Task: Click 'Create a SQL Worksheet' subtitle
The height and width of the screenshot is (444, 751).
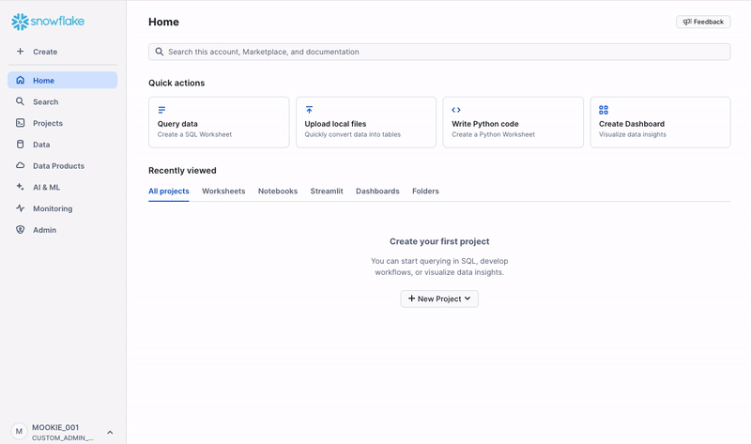Action: coord(194,134)
